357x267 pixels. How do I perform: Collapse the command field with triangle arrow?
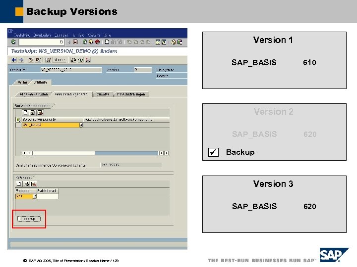(x=69, y=42)
